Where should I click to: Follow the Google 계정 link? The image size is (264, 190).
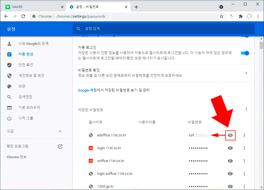(87, 90)
